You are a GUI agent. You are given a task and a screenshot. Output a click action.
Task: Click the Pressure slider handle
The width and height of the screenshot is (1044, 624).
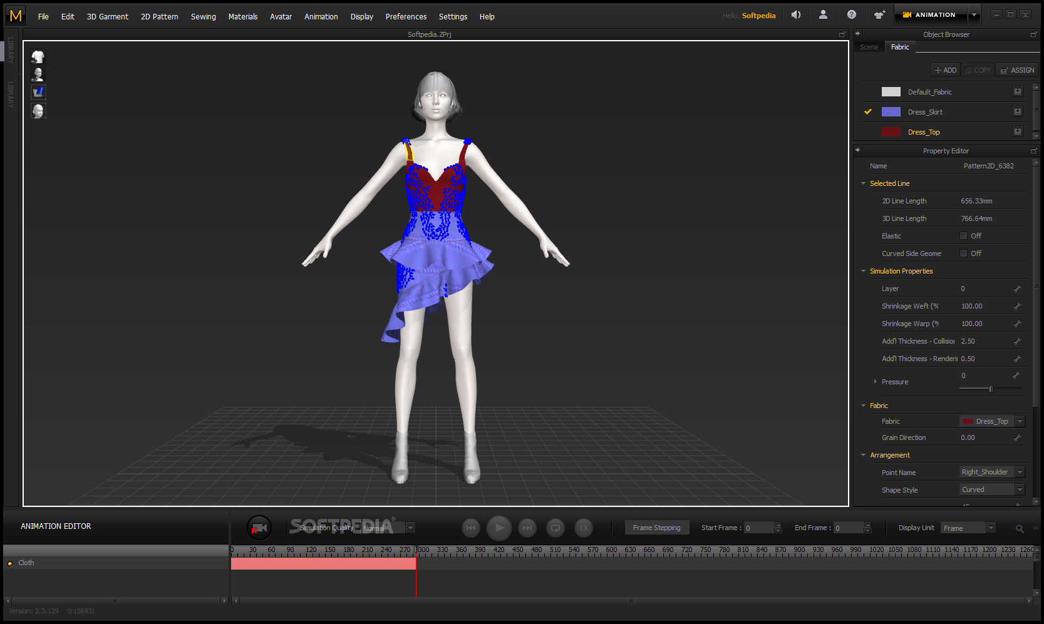tap(991, 389)
